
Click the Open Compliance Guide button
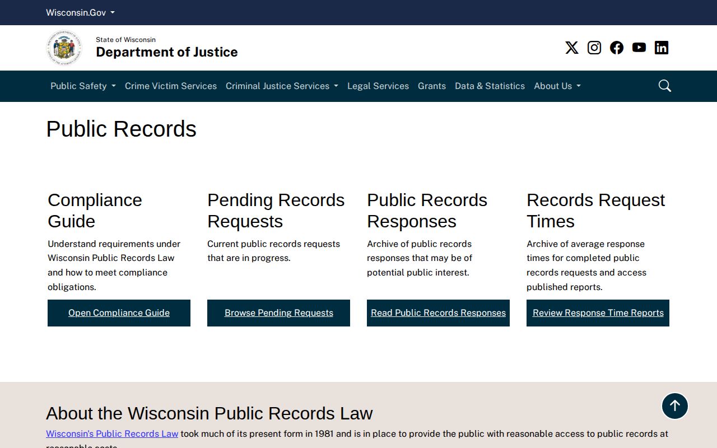pos(119,313)
